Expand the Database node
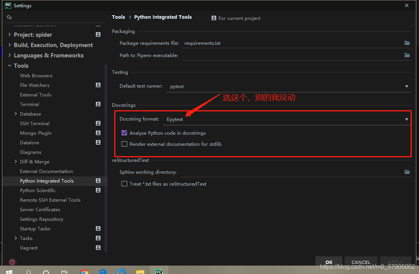The width and height of the screenshot is (419, 274). pyautogui.click(x=16, y=114)
